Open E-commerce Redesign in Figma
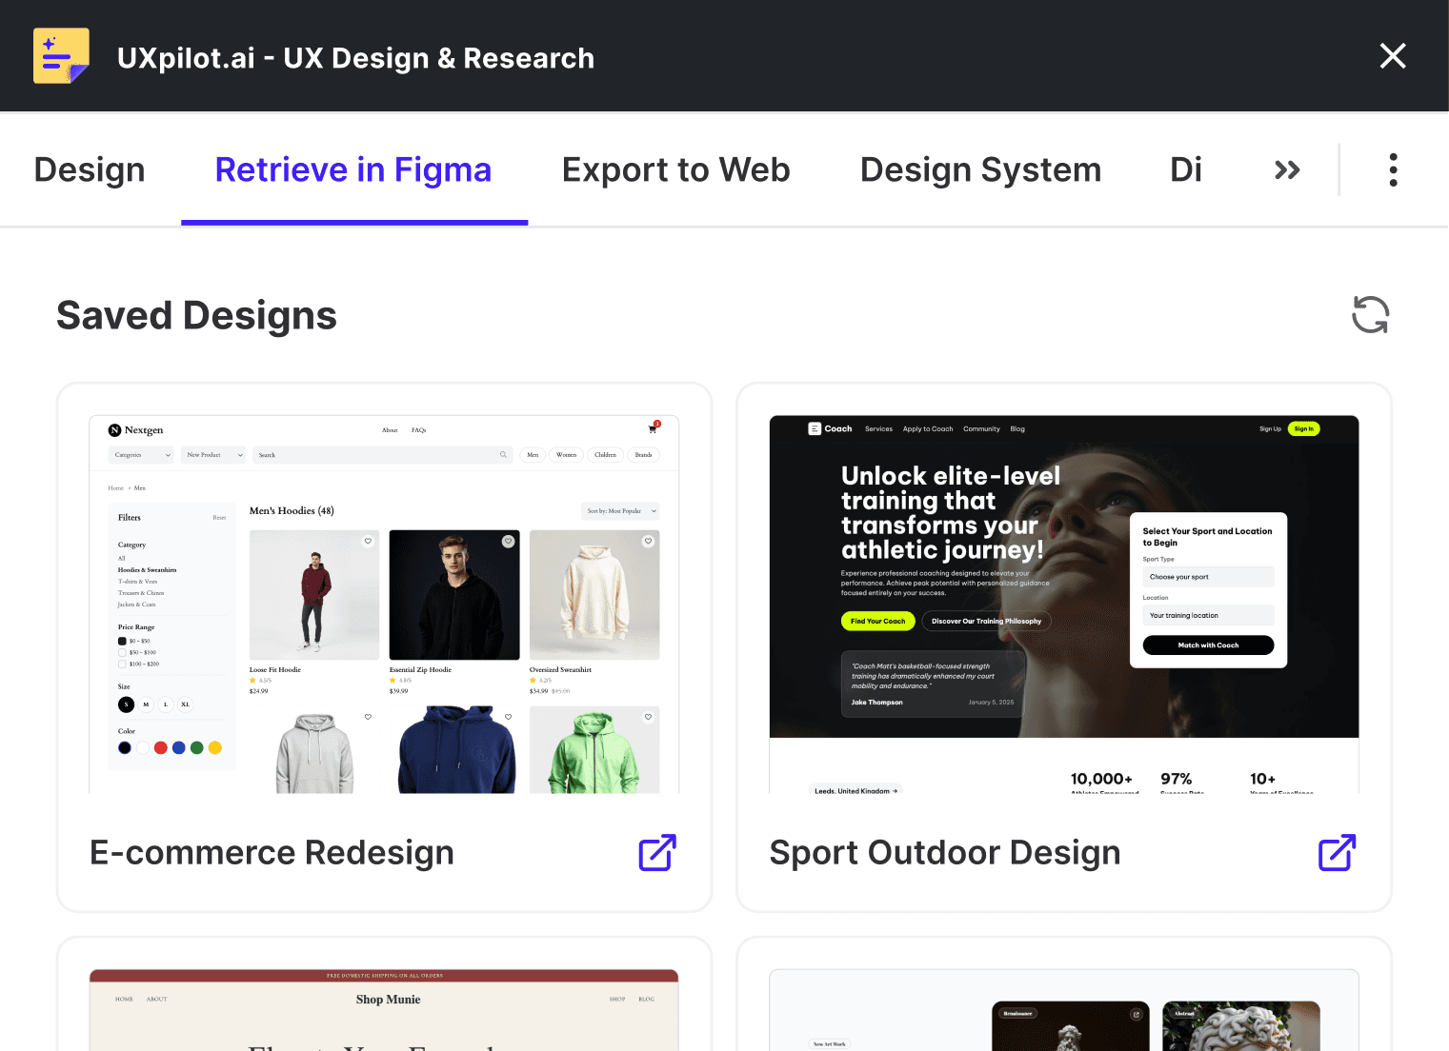 (x=655, y=852)
